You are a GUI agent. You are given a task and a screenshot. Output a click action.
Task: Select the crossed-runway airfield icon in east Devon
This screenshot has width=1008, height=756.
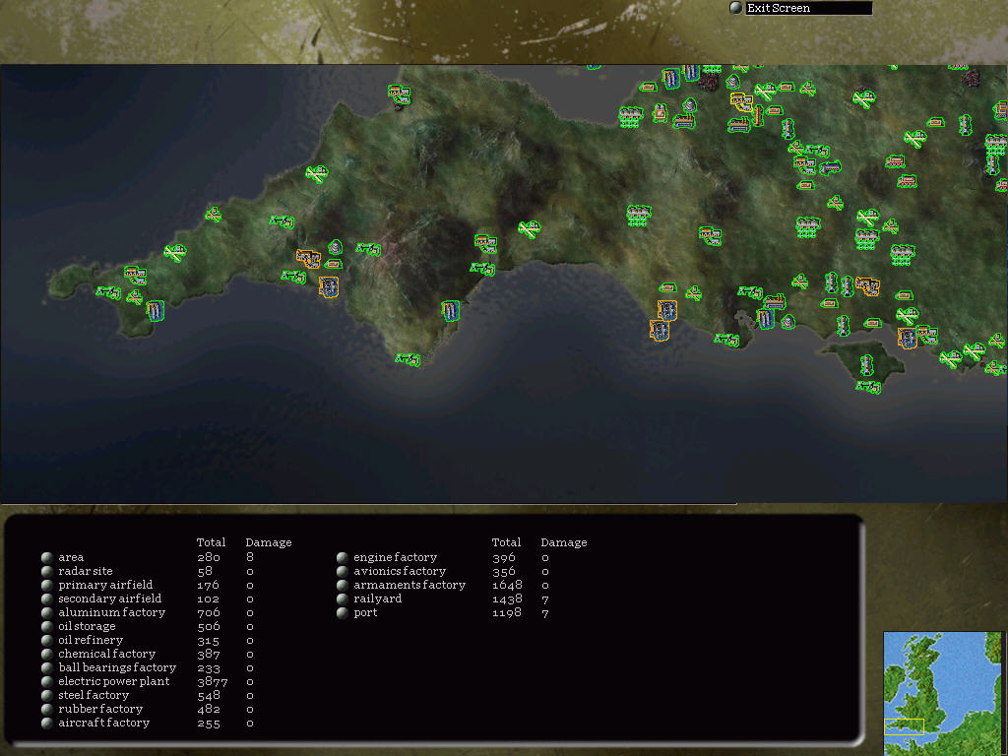point(529,228)
